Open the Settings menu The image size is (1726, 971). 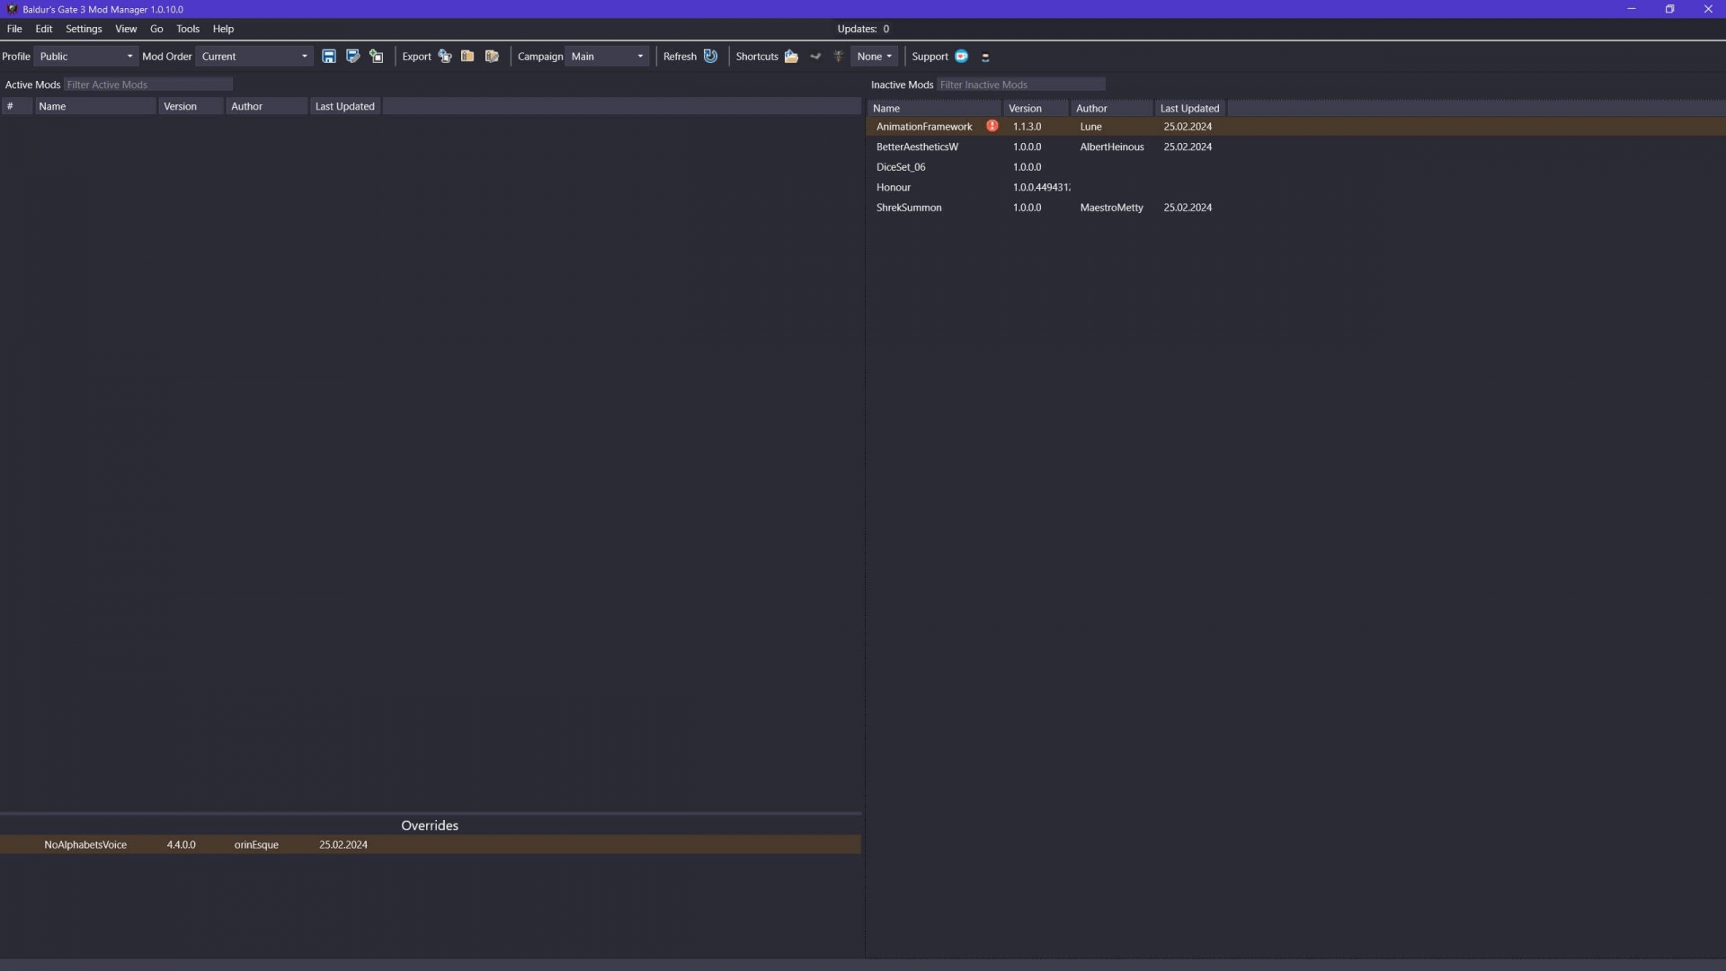(84, 29)
